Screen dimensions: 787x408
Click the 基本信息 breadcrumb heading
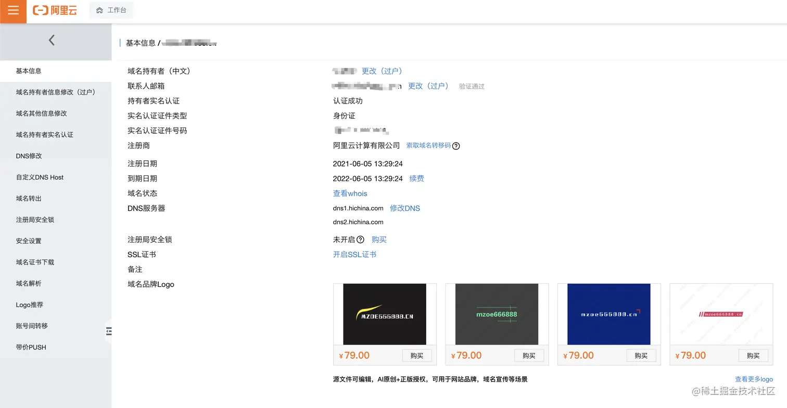point(141,43)
